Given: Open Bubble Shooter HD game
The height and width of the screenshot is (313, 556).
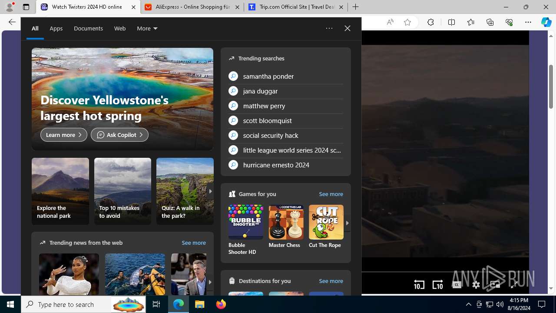Looking at the screenshot, I should point(245,230).
